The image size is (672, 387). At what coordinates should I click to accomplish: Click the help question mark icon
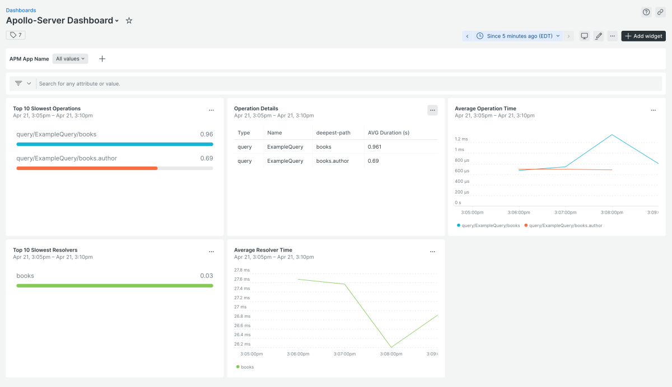coord(646,12)
